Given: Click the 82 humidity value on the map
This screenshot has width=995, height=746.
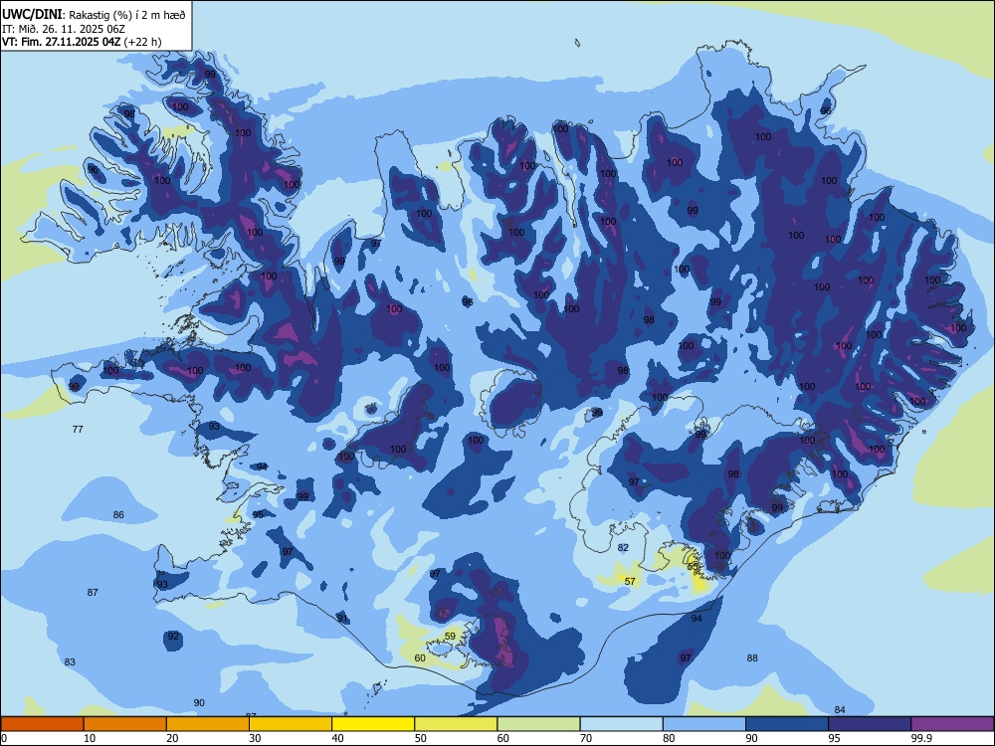Looking at the screenshot, I should click(623, 547).
